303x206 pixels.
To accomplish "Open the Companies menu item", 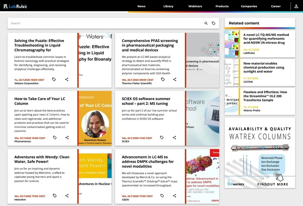I will click(x=249, y=6).
